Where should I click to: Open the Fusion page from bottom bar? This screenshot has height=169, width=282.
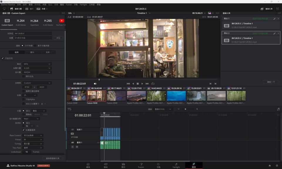click(141, 165)
